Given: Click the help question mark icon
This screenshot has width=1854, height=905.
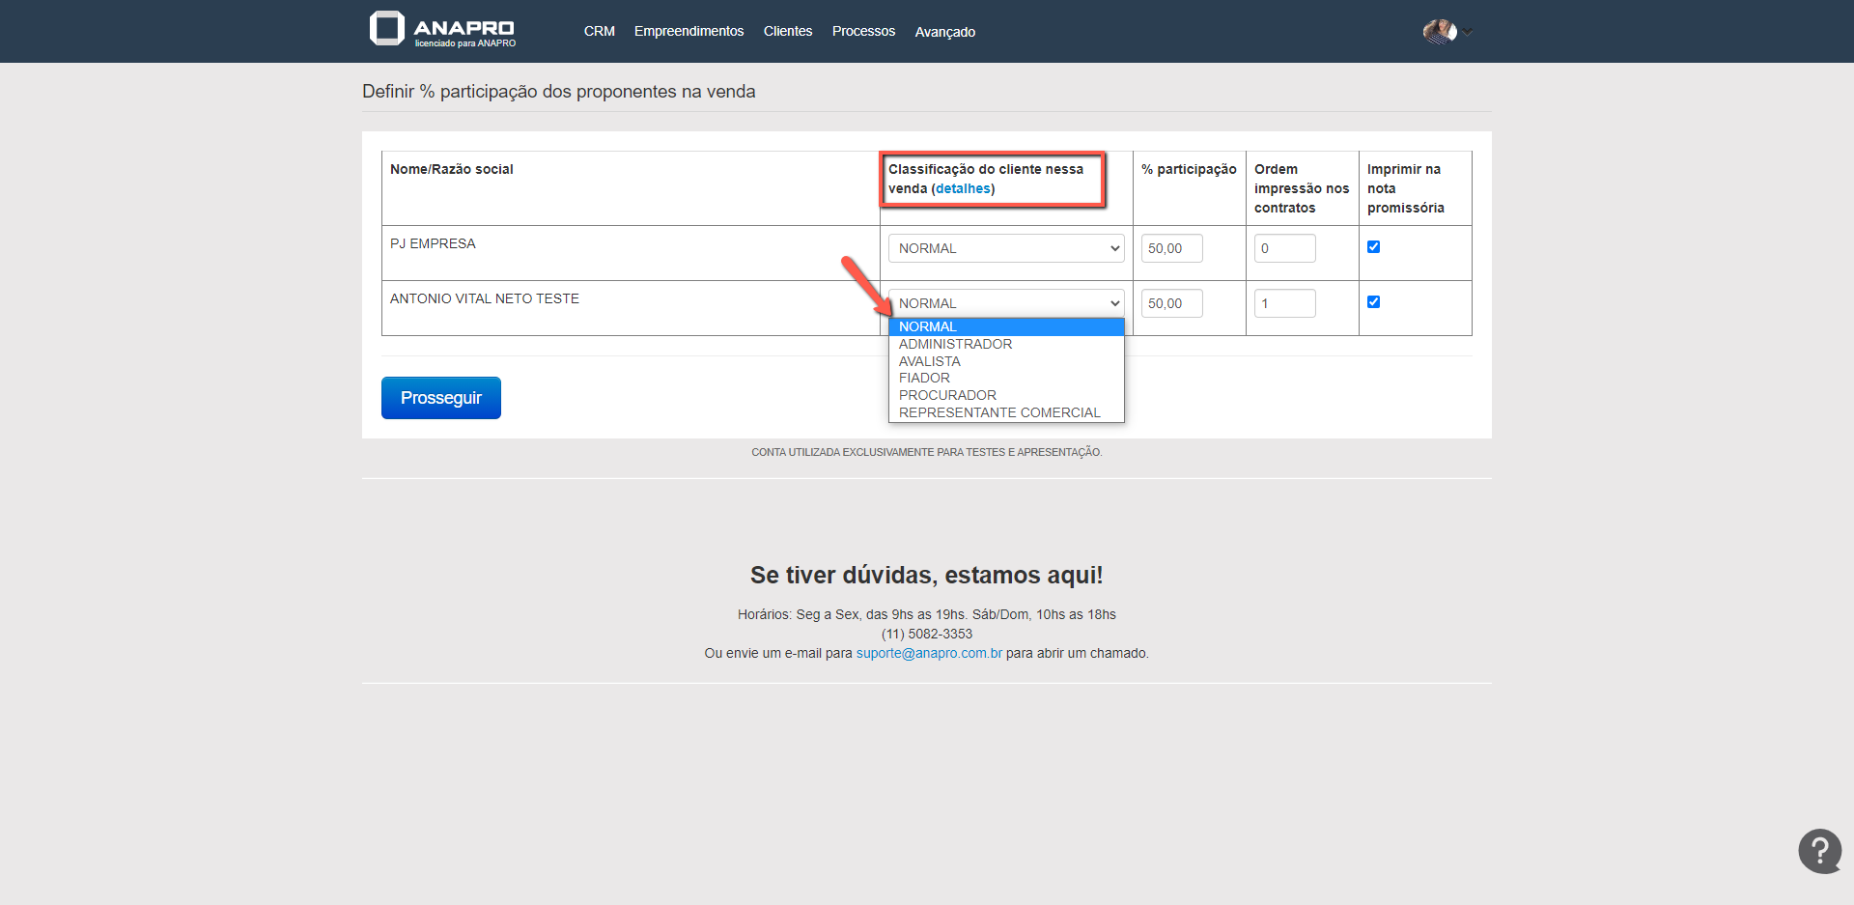Looking at the screenshot, I should click(1819, 851).
